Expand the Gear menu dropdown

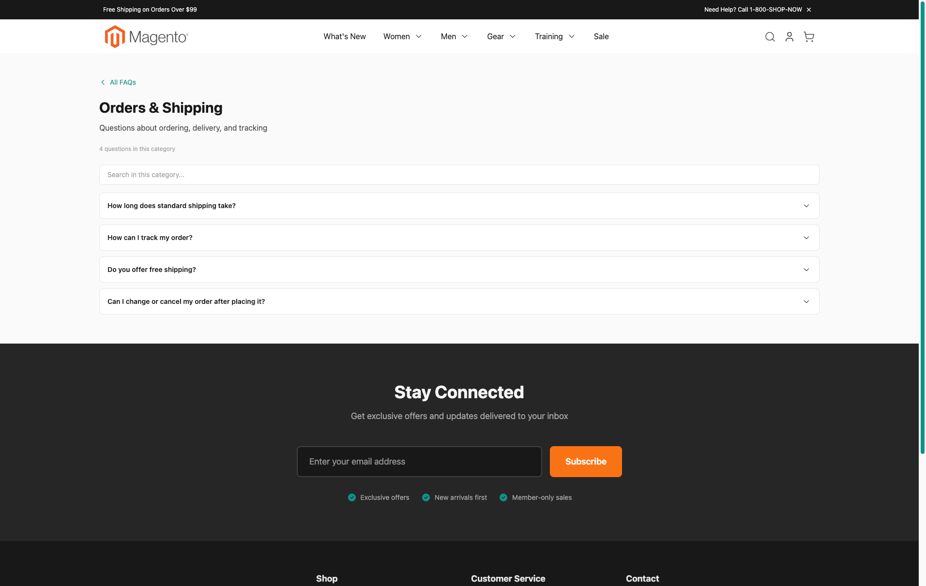tap(501, 36)
